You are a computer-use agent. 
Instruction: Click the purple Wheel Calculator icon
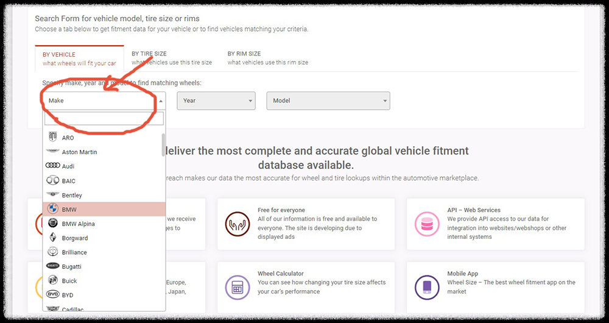[x=238, y=288]
